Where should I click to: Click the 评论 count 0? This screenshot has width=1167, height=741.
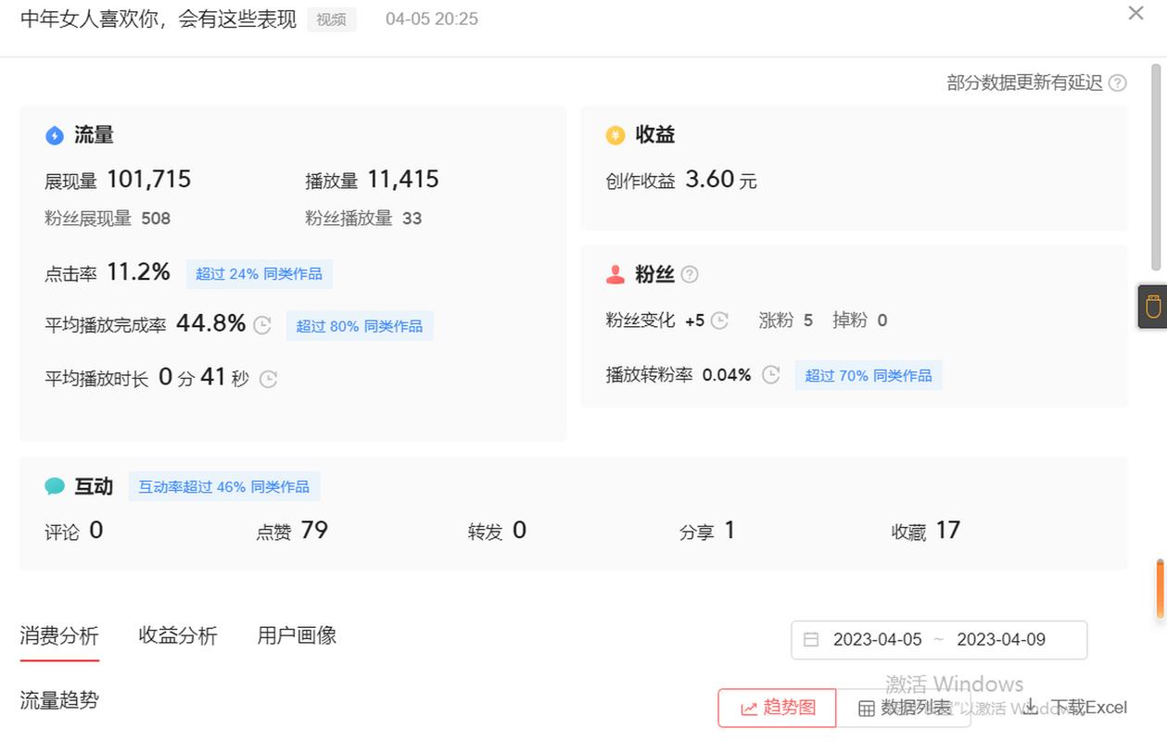coord(96,530)
